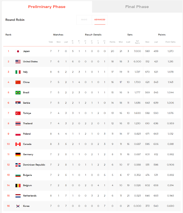Viewport: 183px width, 213px height.
Task: Click the United States flag icon
Action: click(x=18, y=62)
